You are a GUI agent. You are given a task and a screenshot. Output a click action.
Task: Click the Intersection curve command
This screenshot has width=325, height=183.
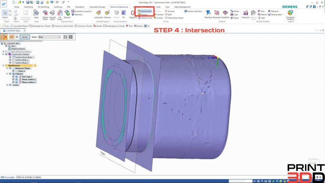pyautogui.click(x=145, y=11)
